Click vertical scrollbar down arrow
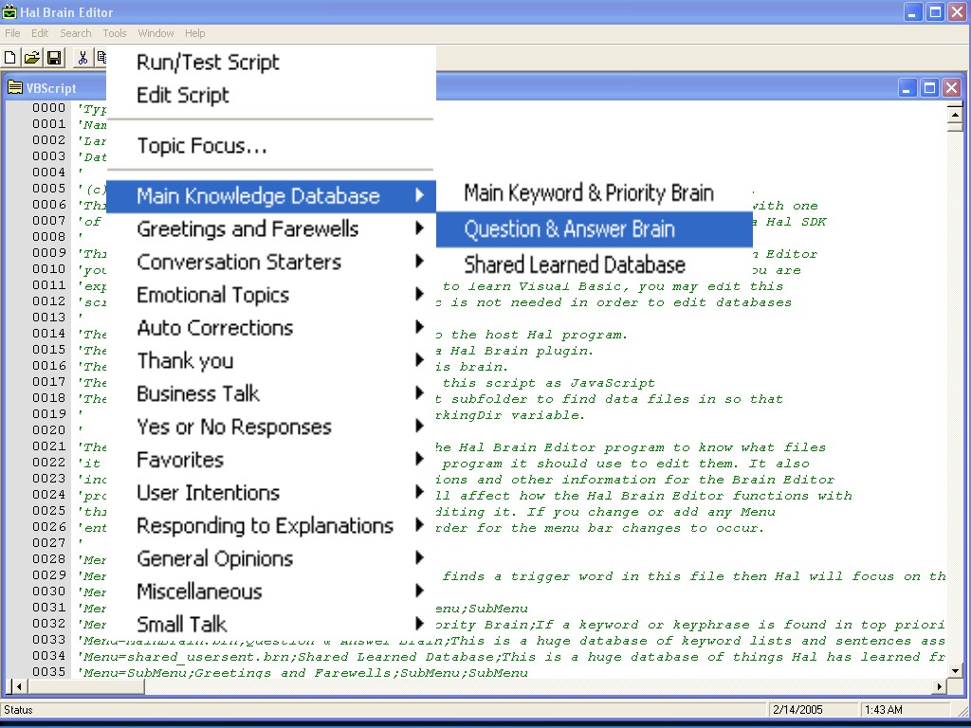The width and height of the screenshot is (971, 728). point(954,671)
